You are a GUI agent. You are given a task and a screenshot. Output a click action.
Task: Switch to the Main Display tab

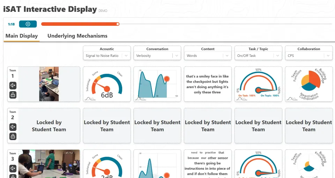[22, 36]
